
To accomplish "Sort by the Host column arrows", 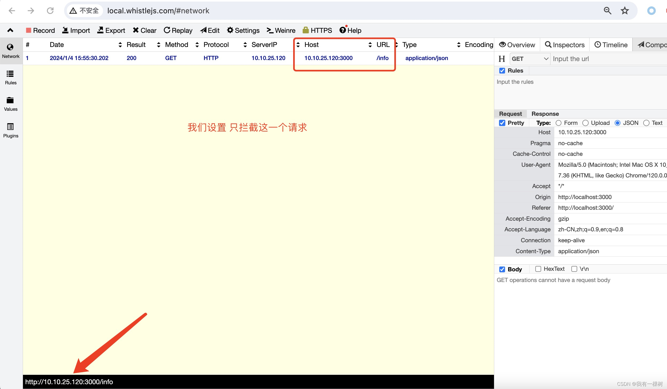I will (370, 45).
